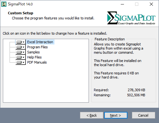The height and width of the screenshot is (123, 159).
Task: Select the Program Files feature label
Action: (37, 47)
